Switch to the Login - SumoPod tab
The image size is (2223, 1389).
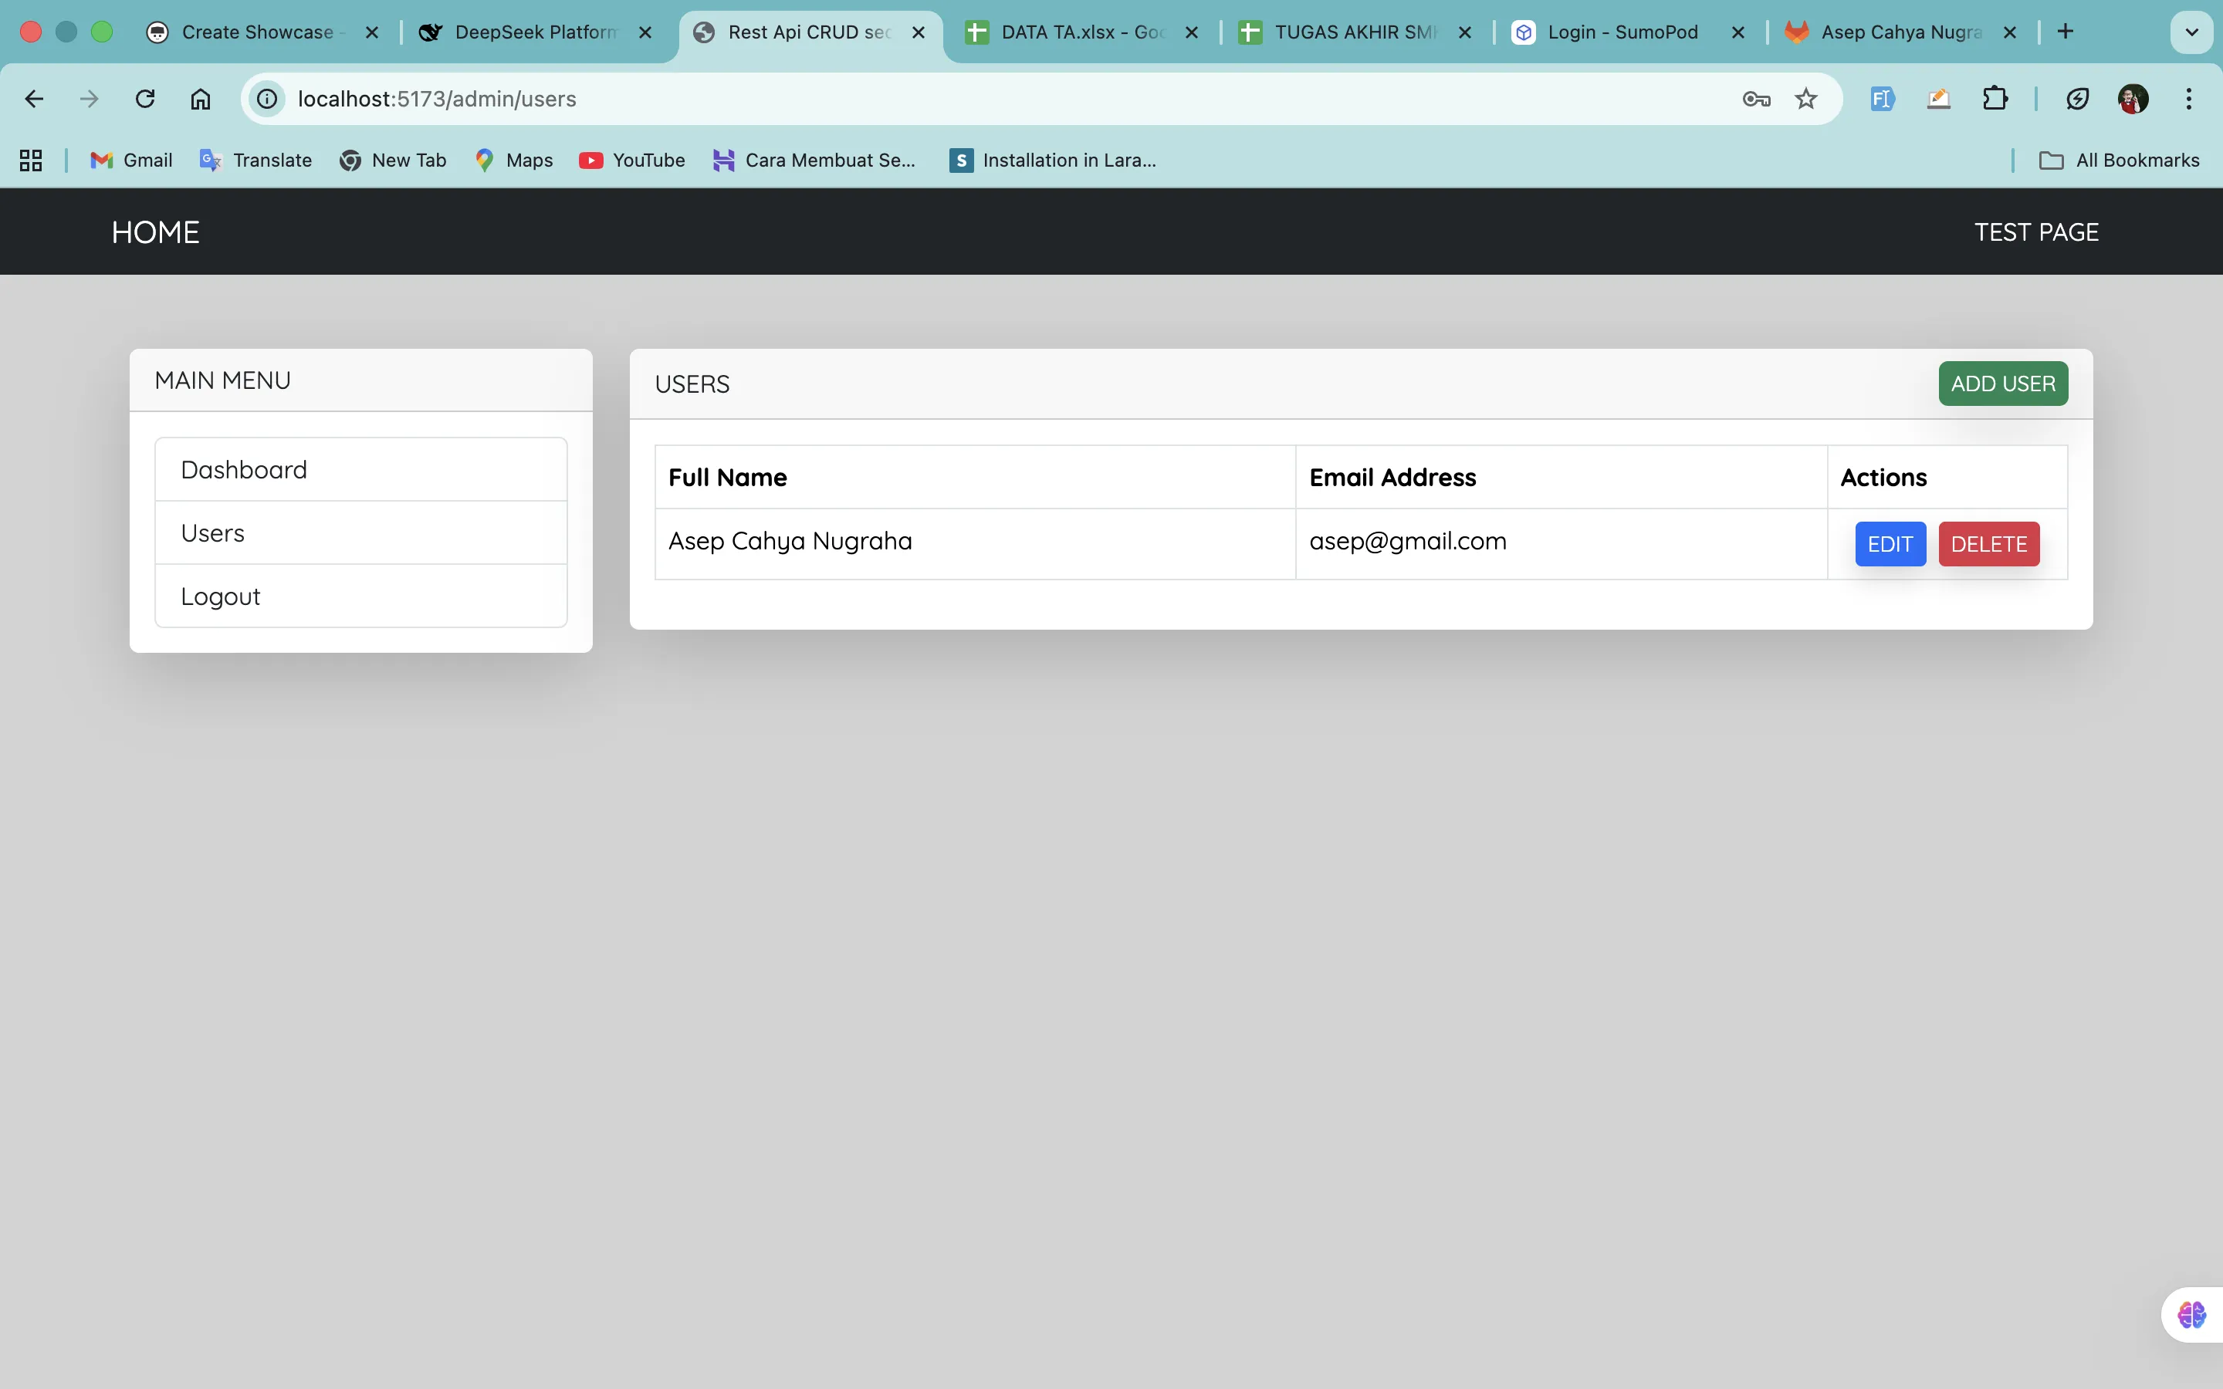click(x=1628, y=32)
